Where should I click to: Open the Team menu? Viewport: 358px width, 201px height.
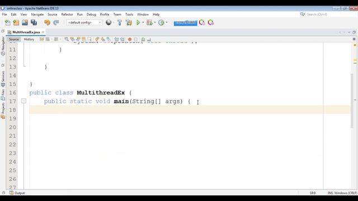(117, 15)
